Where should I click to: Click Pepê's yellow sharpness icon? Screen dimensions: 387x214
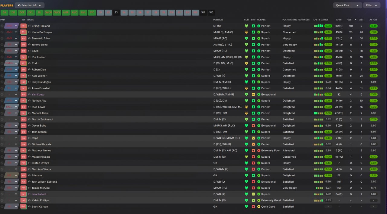(x=253, y=138)
